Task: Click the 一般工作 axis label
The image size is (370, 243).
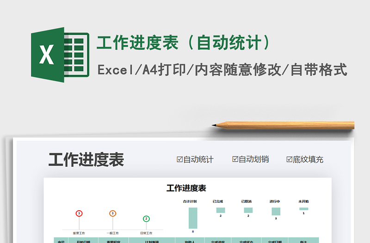Action: [x=112, y=233]
